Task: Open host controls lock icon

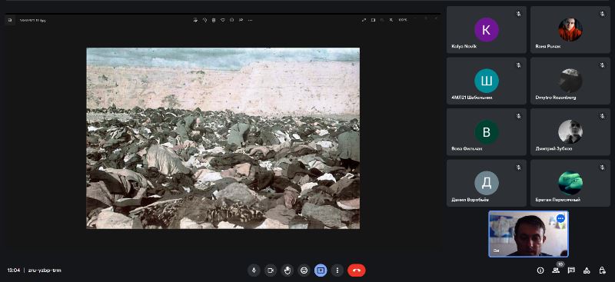Action: [x=602, y=270]
